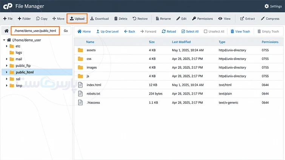Select the robots.txt file name
The height and width of the screenshot is (160, 285).
93,94
